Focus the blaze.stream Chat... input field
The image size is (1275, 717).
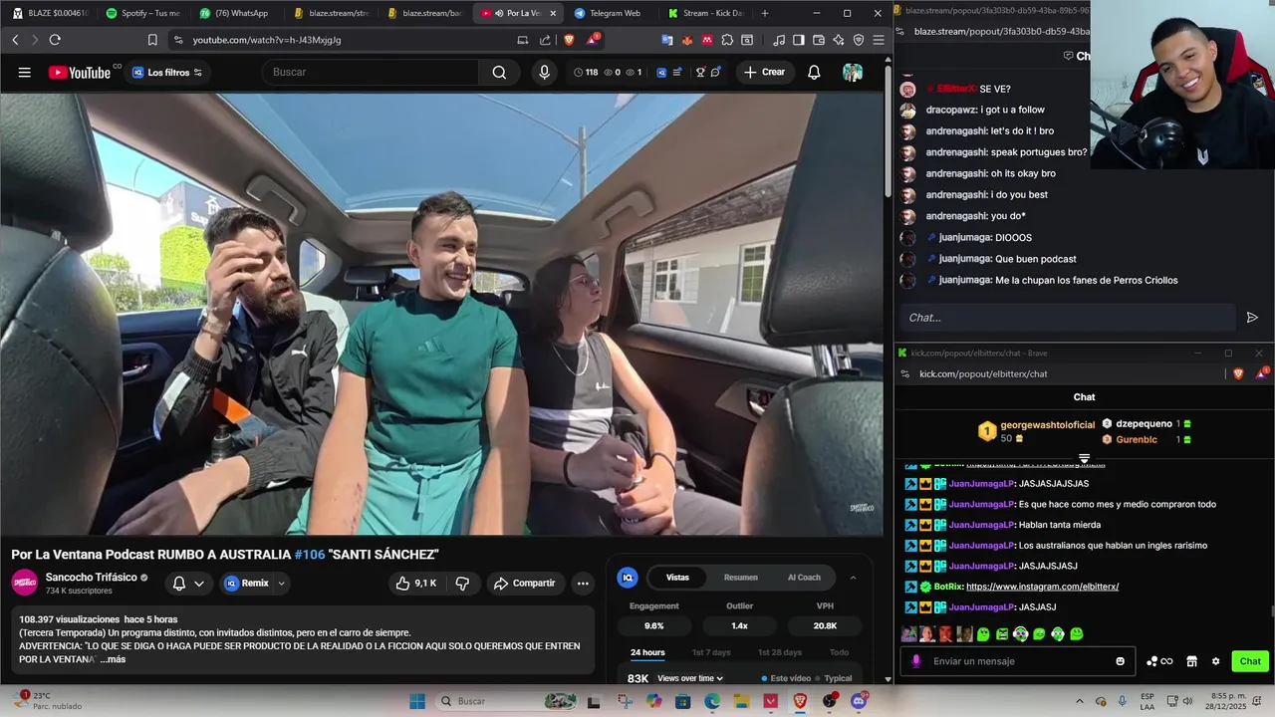[x=1066, y=317]
